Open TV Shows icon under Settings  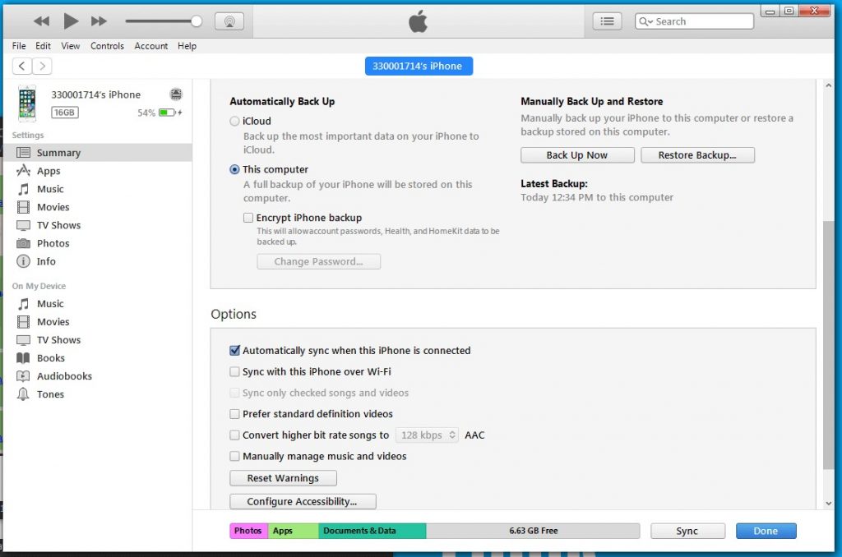click(x=23, y=225)
